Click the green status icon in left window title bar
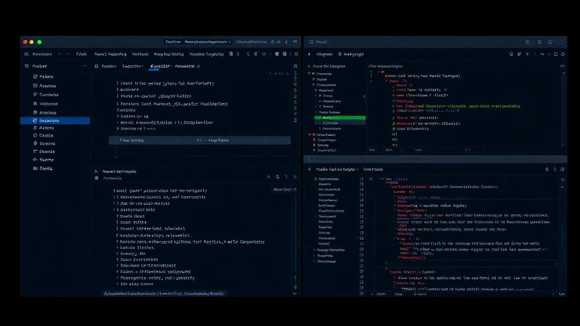Screen dimensions: 580x326 [273, 42]
